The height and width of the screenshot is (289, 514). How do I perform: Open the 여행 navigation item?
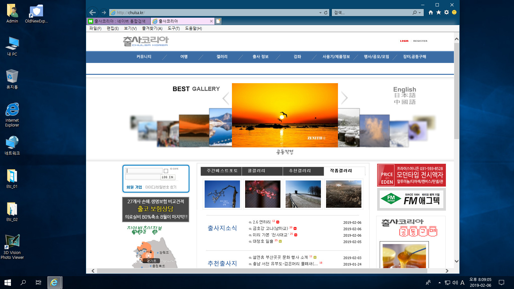[x=184, y=57]
